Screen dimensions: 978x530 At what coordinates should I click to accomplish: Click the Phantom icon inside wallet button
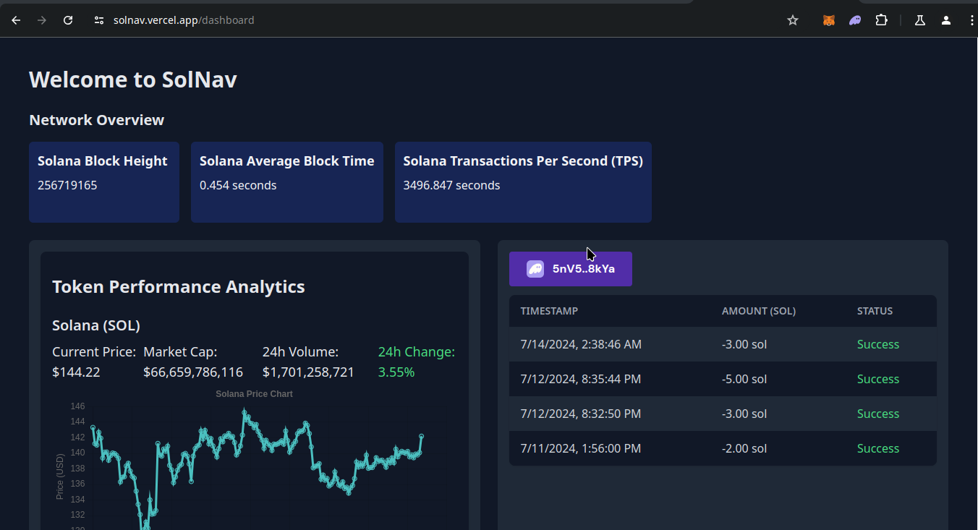click(x=535, y=269)
